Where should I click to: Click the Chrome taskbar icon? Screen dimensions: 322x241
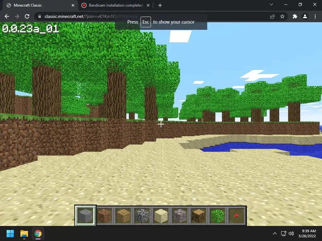pyautogui.click(x=38, y=233)
